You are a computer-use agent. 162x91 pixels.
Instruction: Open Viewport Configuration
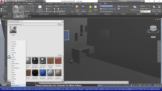pos(40,9)
